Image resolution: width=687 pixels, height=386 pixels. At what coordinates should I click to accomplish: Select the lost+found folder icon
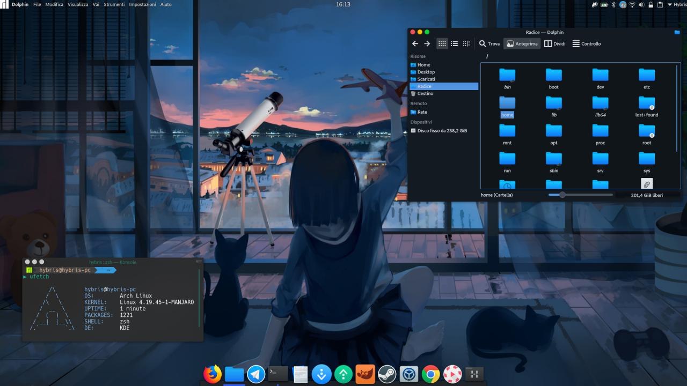[647, 103]
